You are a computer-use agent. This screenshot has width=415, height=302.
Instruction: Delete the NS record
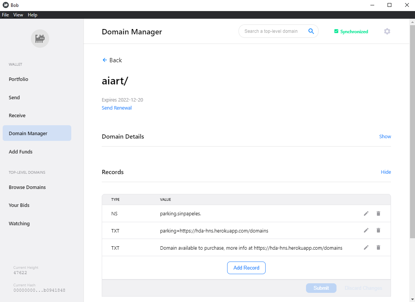click(x=378, y=213)
